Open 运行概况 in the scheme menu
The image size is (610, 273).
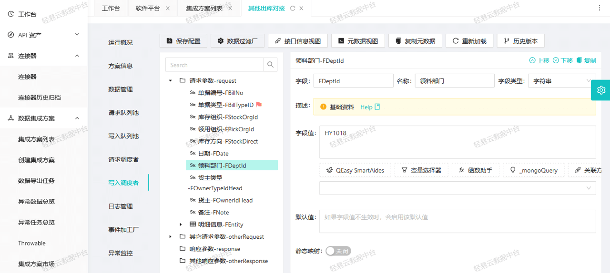pos(121,42)
